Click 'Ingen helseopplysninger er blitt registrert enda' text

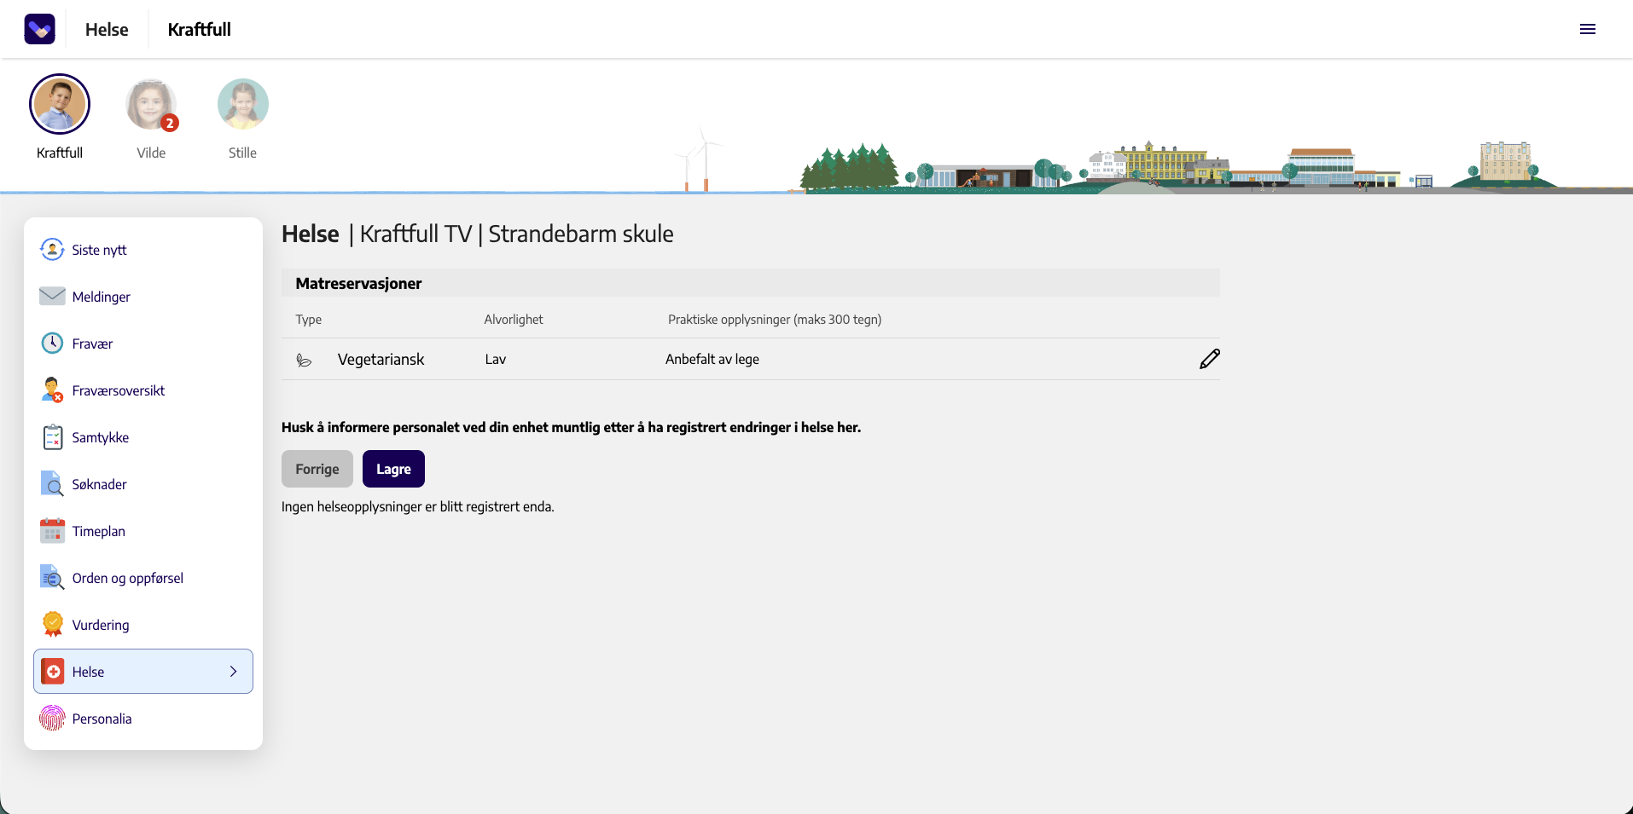(418, 506)
